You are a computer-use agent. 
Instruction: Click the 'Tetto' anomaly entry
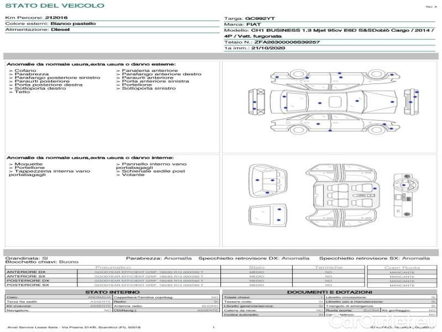[19, 92]
